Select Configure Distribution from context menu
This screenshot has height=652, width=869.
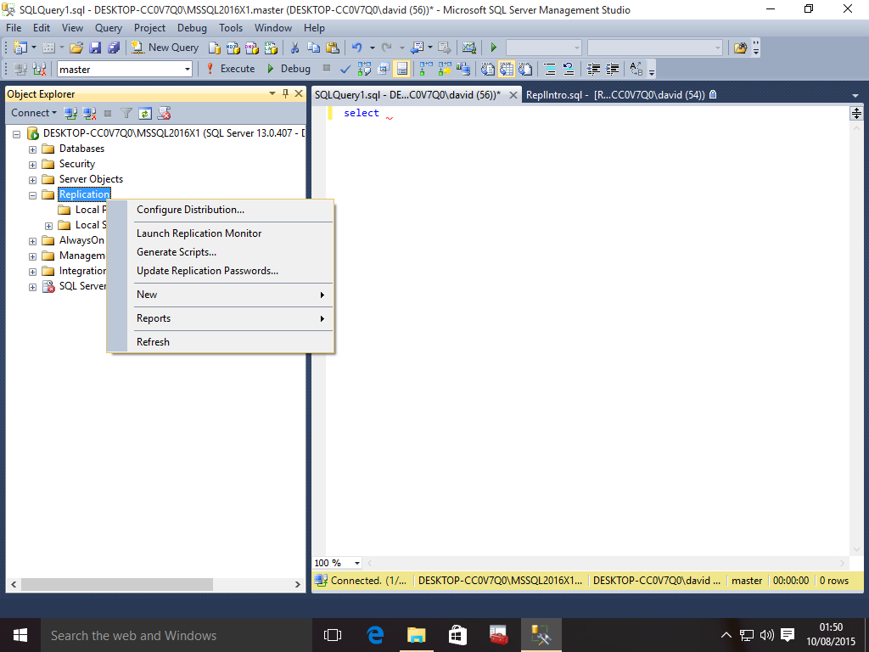tap(190, 210)
